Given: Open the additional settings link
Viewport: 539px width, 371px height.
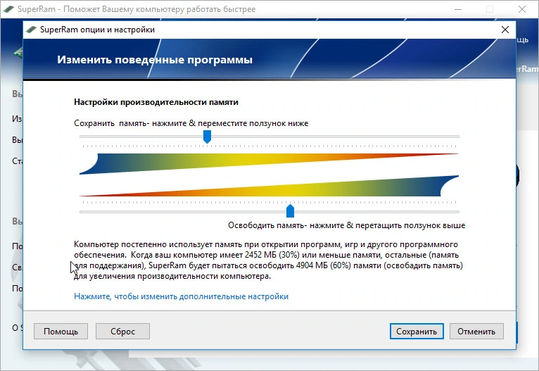Looking at the screenshot, I should pyautogui.click(x=181, y=296).
